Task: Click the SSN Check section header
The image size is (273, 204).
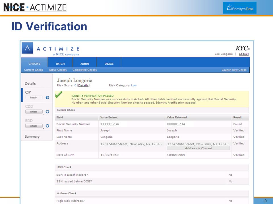Action: coord(152,167)
